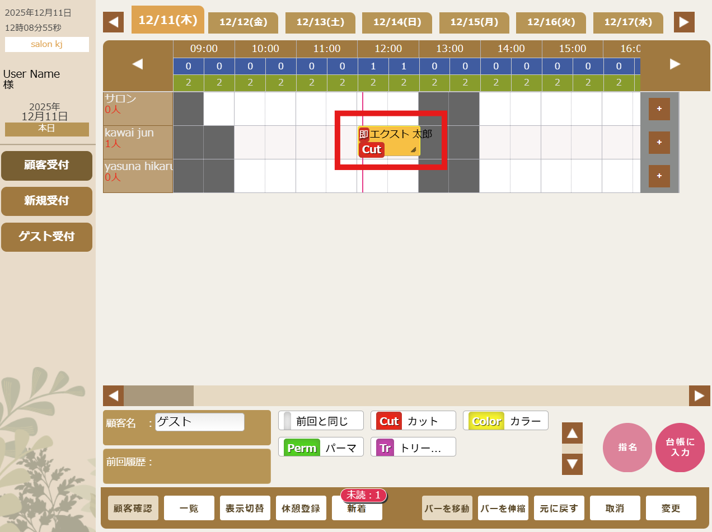Click plus button in yasuna hikaru row
Viewport: 712px width, 532px height.
(x=659, y=176)
